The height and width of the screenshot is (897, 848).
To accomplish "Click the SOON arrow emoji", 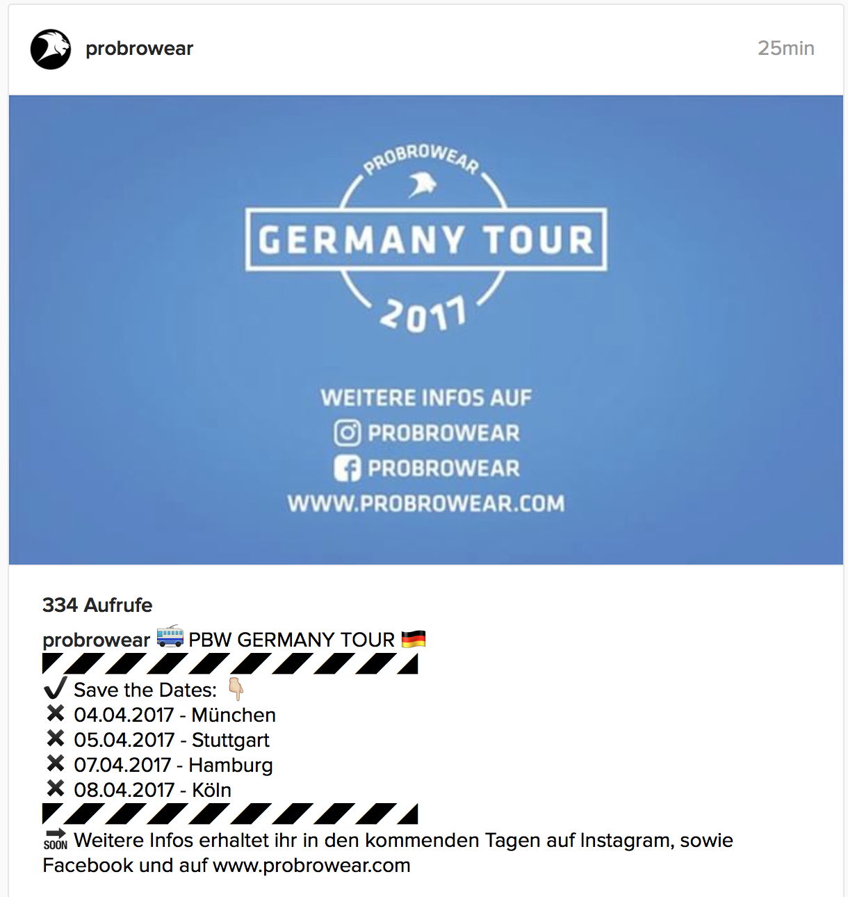I will pos(55,839).
